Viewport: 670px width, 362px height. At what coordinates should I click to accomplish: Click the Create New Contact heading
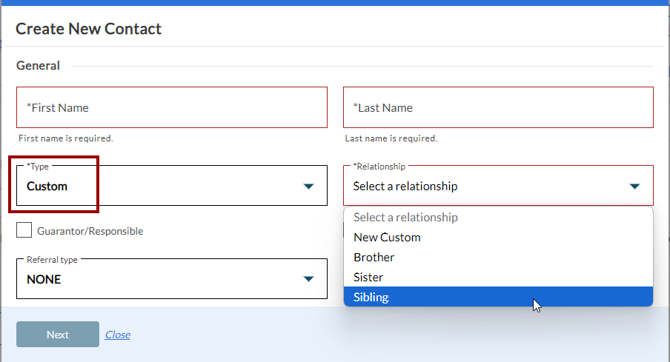88,29
